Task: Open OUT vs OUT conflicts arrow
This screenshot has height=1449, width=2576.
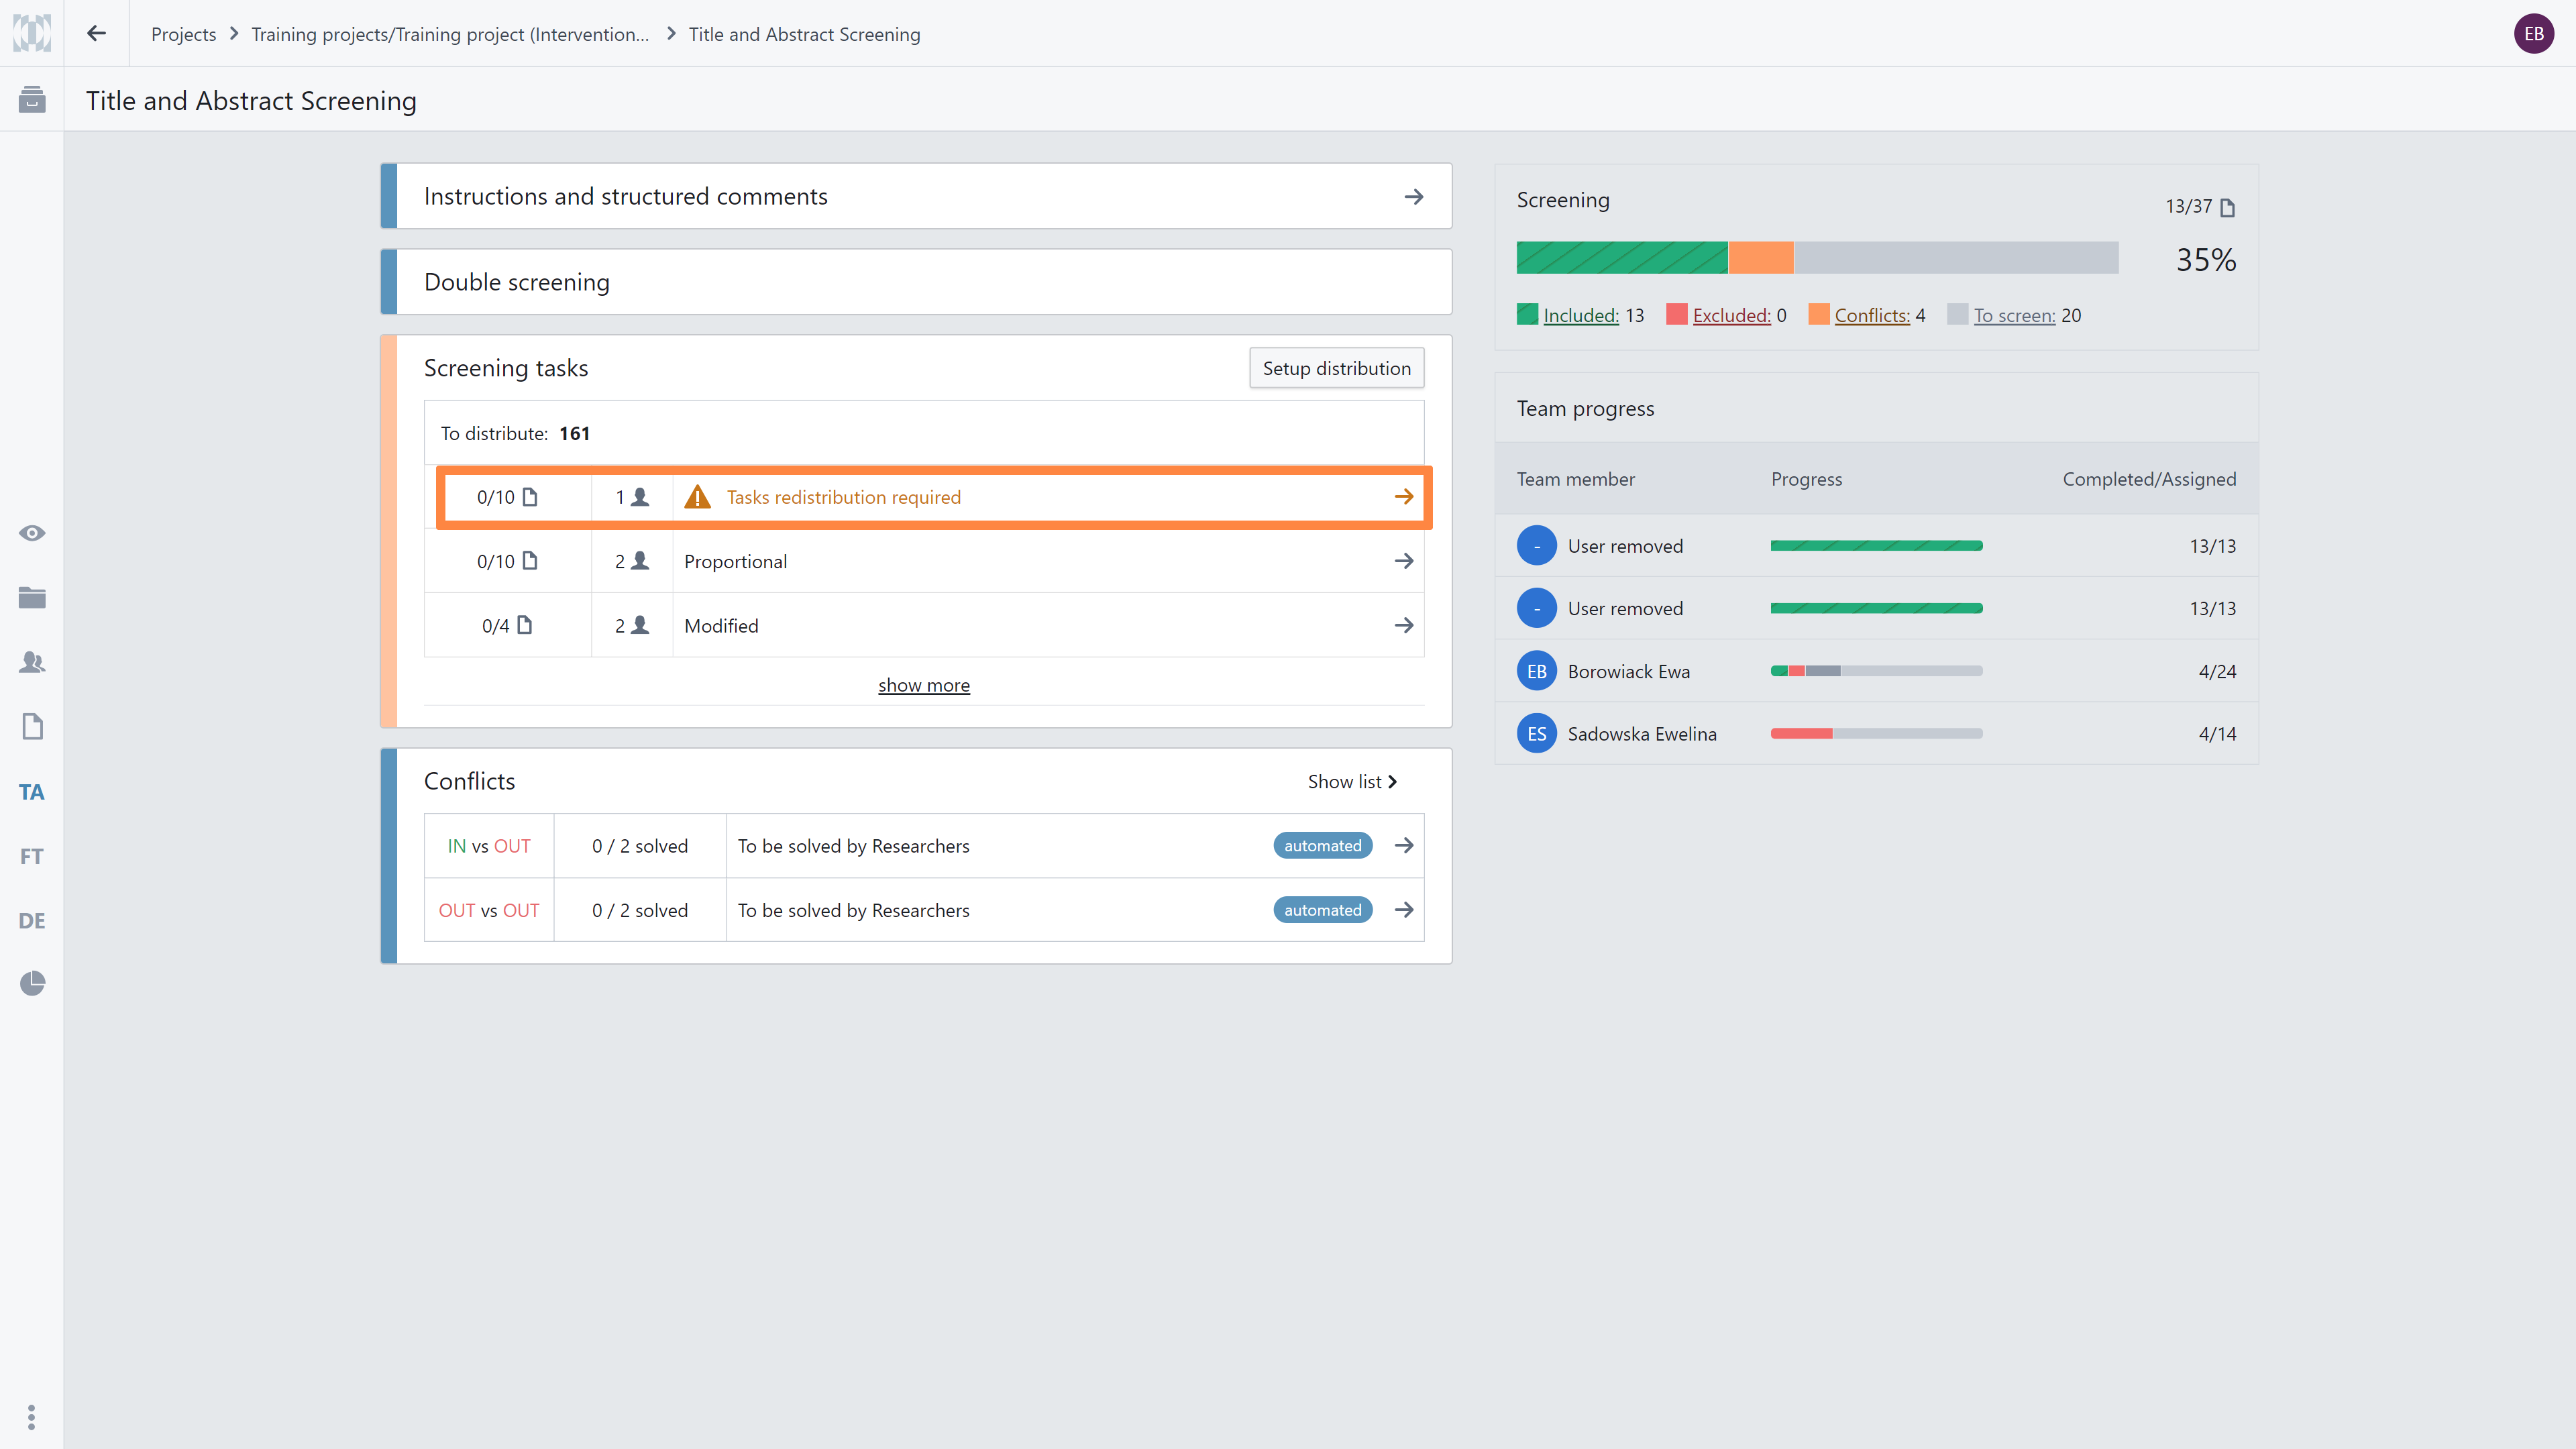Action: click(1404, 910)
